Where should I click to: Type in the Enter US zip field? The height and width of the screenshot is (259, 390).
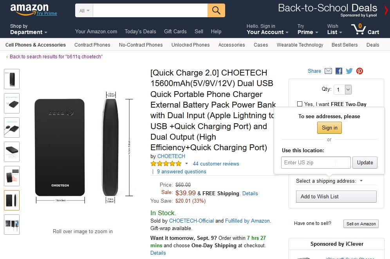316,163
